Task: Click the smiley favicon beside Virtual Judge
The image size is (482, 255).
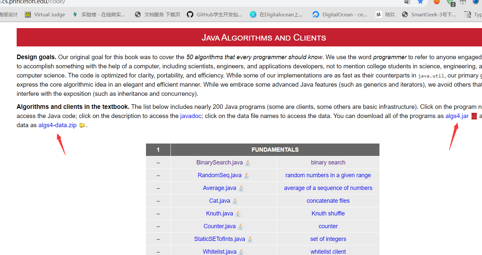Action: click(x=27, y=14)
